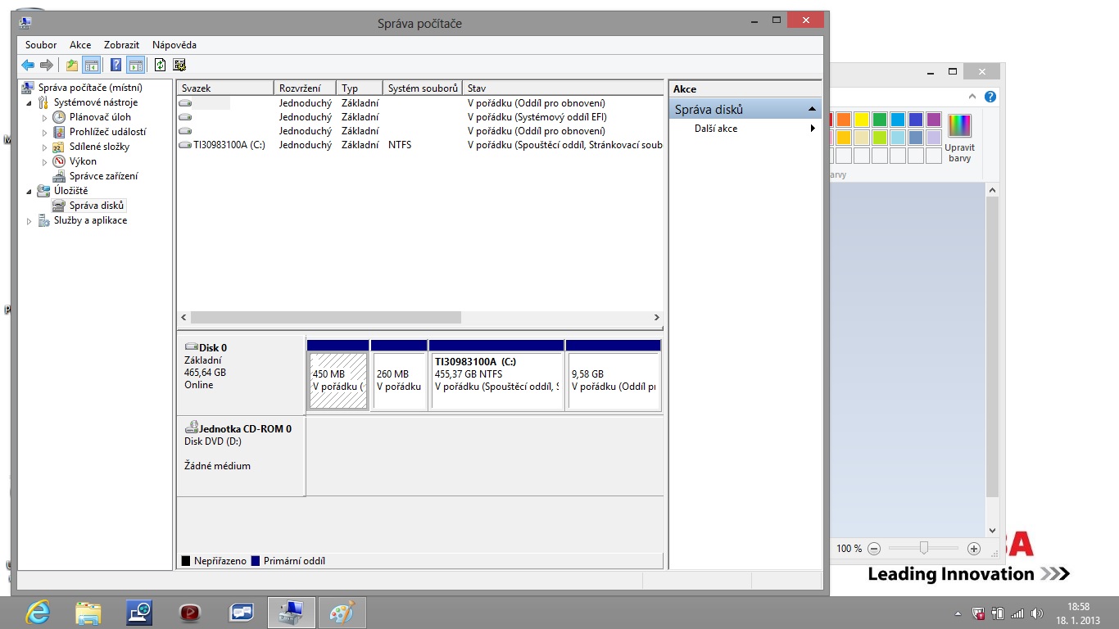Select the 455,37 GB NTFS C: partition

(496, 381)
